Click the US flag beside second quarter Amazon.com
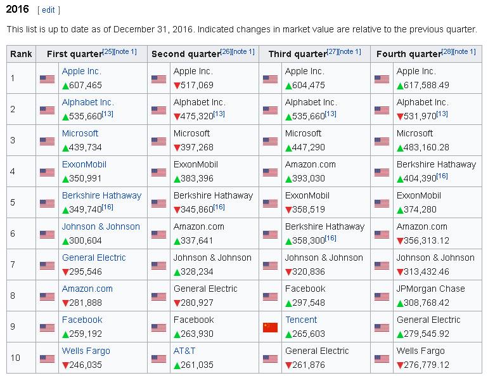Image resolution: width=488 pixels, height=378 pixels. point(158,234)
